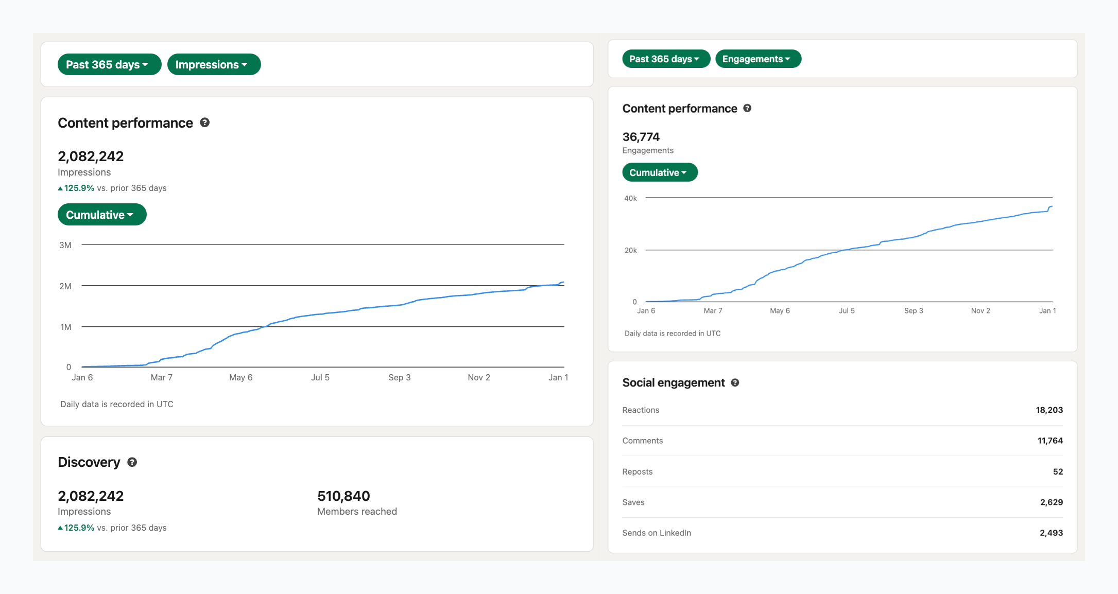Open the left Past 365 days dropdown

coord(109,65)
